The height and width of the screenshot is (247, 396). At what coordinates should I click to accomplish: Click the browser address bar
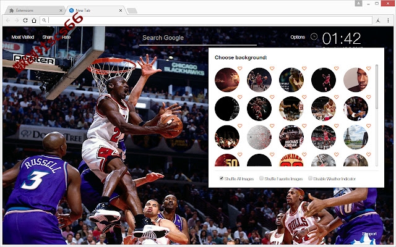[206, 20]
